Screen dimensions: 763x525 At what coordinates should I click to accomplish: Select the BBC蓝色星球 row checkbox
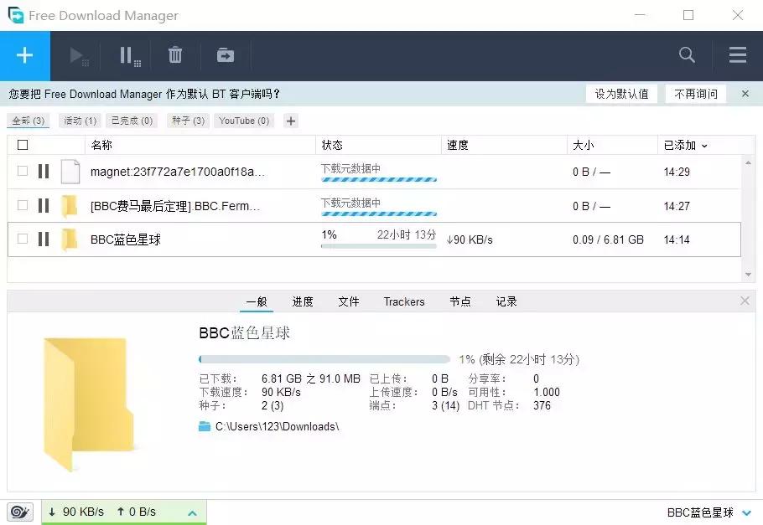click(23, 239)
